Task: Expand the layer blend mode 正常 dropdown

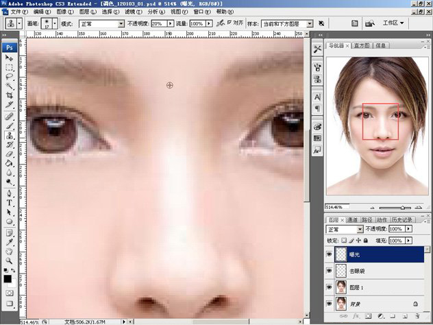Action: click(344, 229)
